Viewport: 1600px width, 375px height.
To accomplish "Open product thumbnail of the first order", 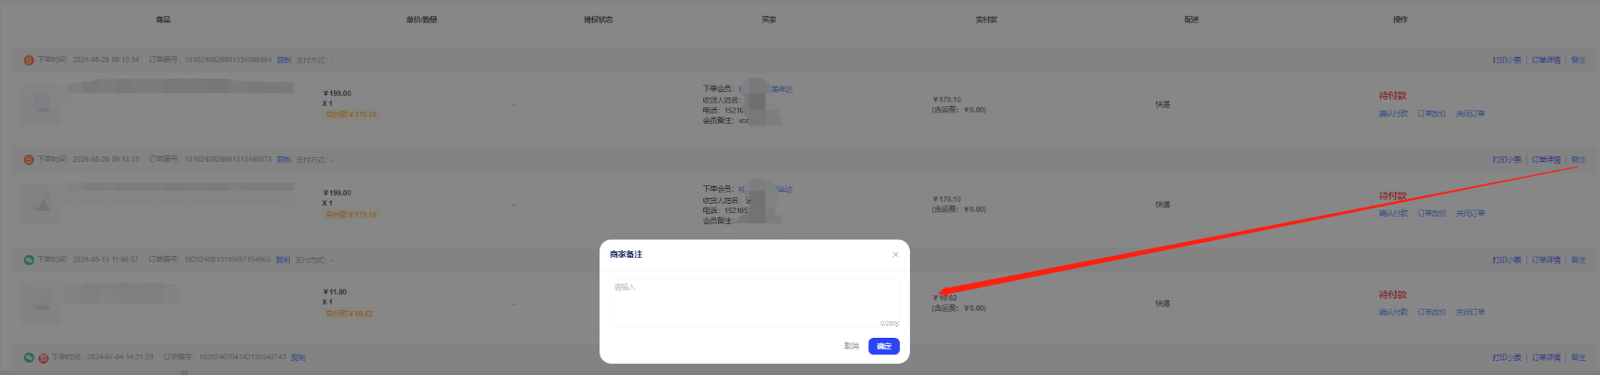I will coord(41,105).
